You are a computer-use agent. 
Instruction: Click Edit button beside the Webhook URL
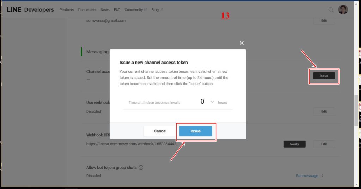tap(324, 144)
